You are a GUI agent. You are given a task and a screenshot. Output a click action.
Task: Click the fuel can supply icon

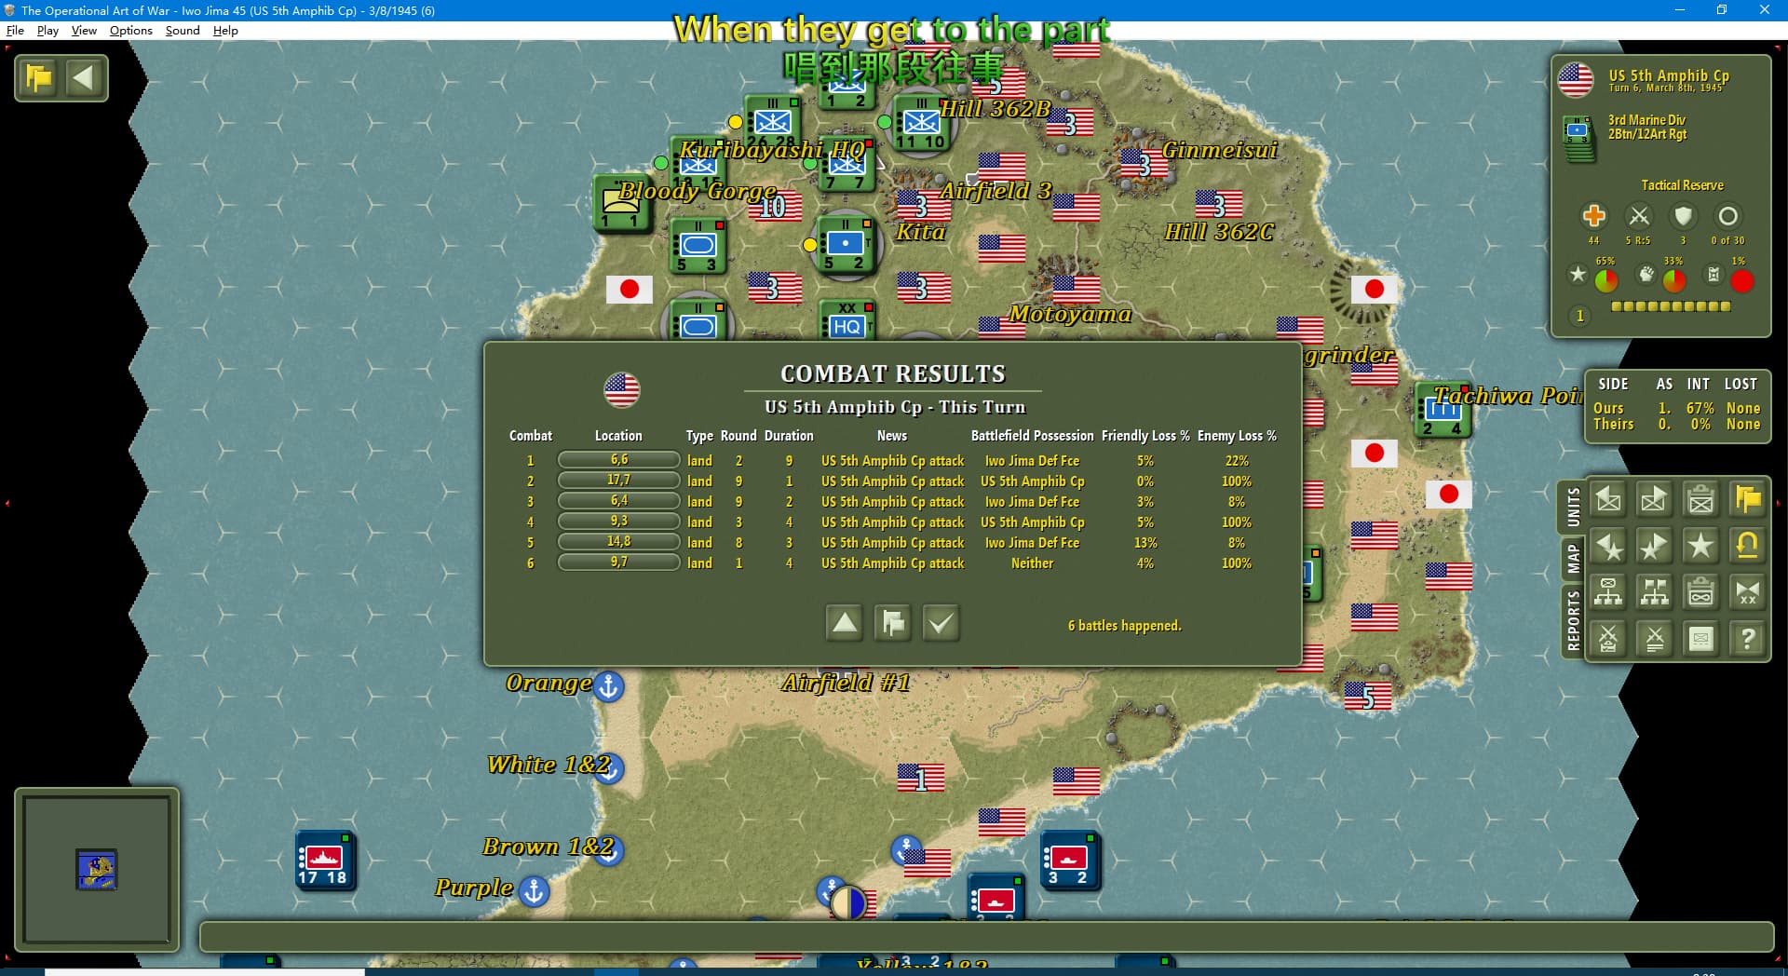pos(1713,274)
